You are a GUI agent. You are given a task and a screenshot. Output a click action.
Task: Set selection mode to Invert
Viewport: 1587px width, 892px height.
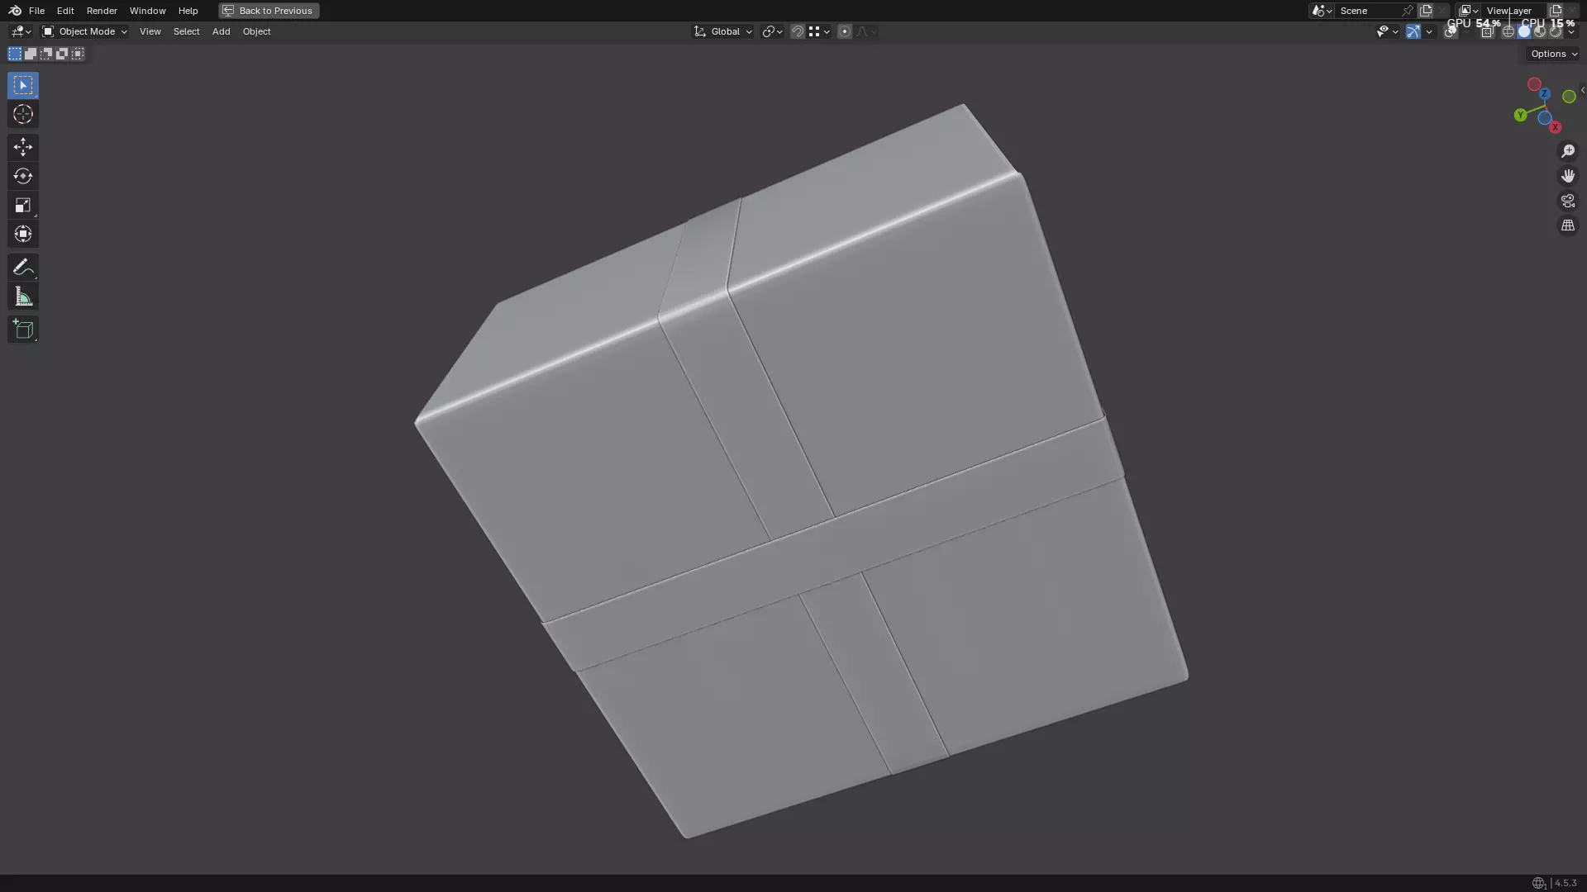[x=62, y=54]
